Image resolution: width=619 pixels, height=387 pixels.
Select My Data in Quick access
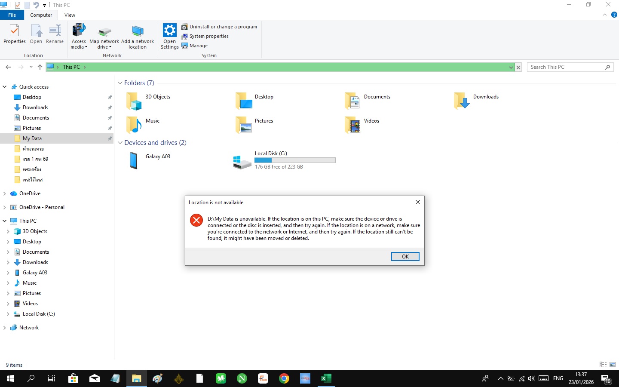(x=57, y=138)
